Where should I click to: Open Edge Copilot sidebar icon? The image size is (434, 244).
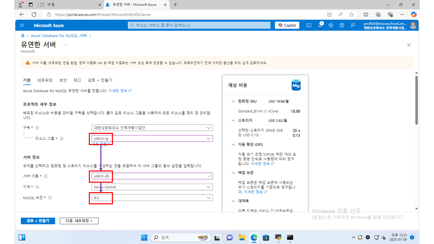click(x=413, y=15)
